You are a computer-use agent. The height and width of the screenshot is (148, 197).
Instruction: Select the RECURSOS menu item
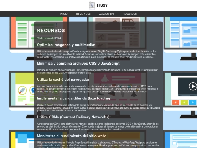pyautogui.click(x=130, y=14)
